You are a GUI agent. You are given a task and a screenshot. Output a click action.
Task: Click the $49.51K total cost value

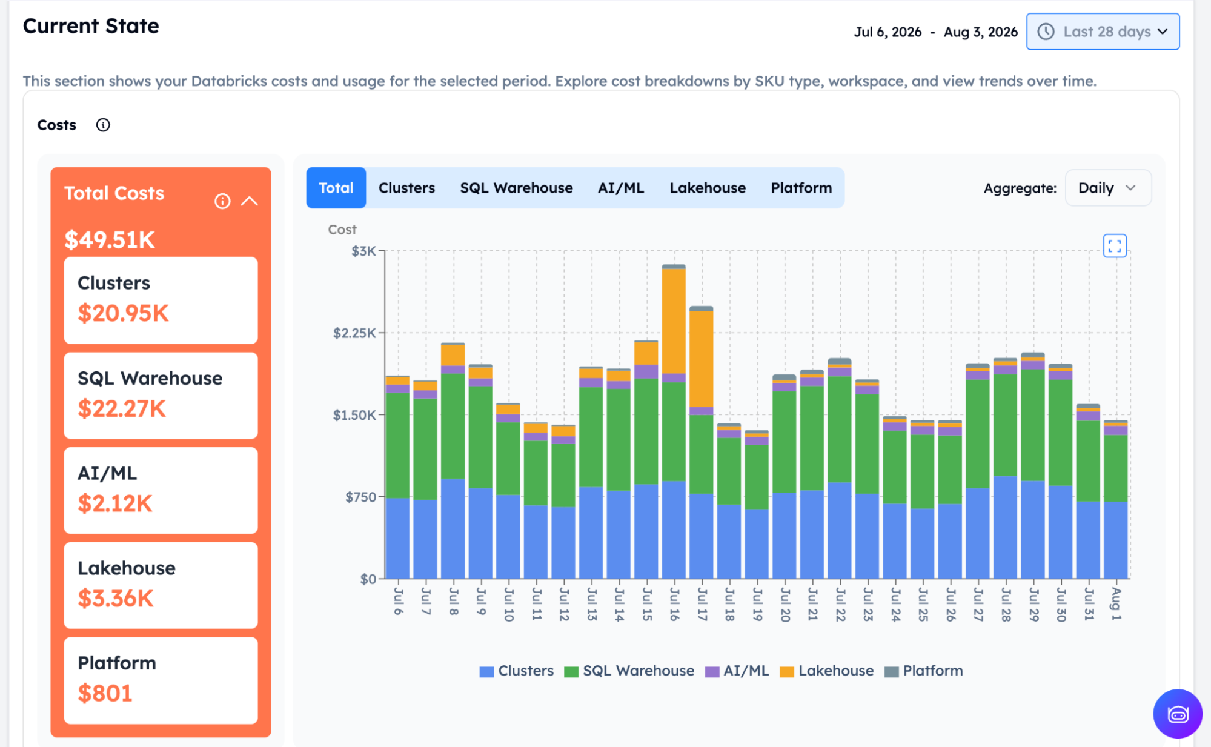[x=110, y=240]
